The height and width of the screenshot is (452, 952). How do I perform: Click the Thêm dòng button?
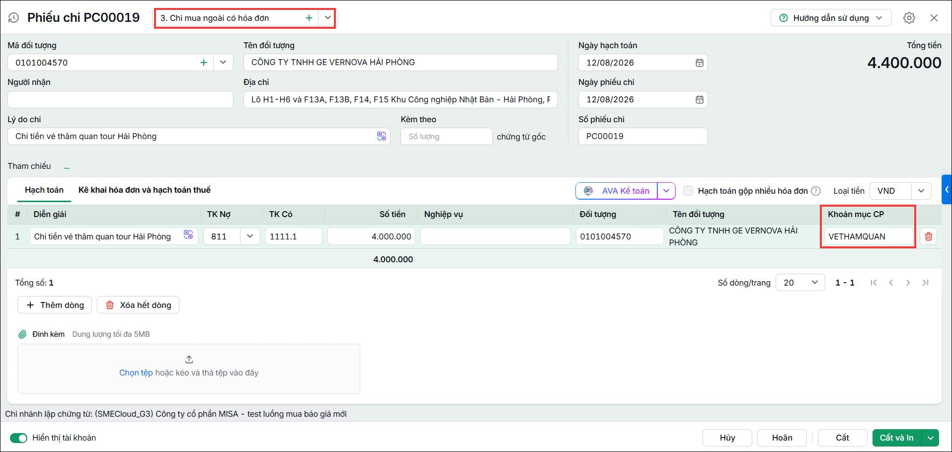point(55,305)
